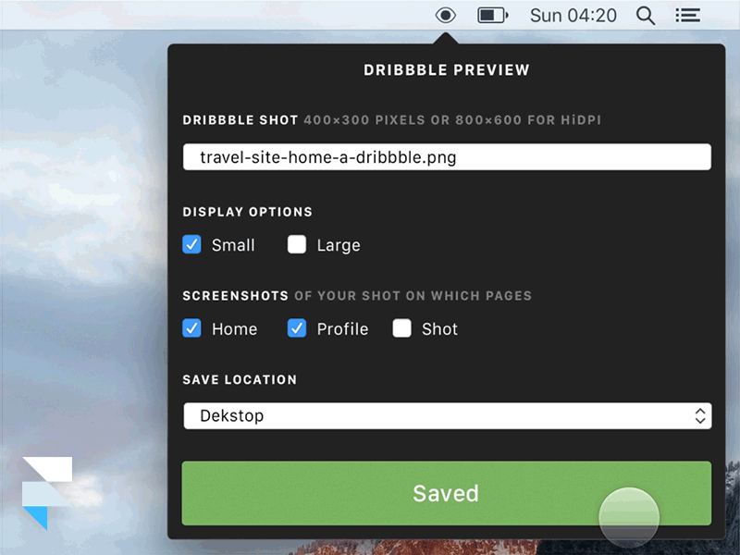This screenshot has width=740, height=555.
Task: Uncheck the Profile screenshot checkbox
Action: (x=297, y=328)
